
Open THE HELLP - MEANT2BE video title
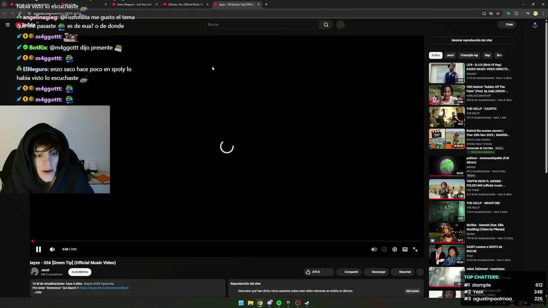click(x=483, y=203)
